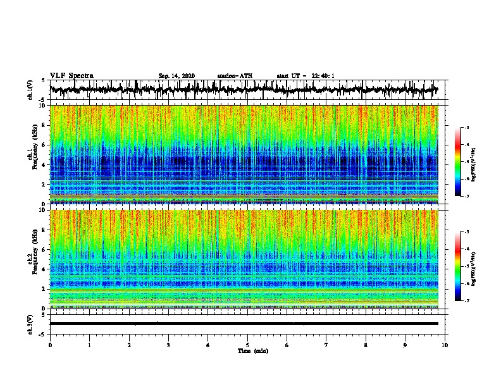
Task: Click the "station=ATH" label
Action: tap(235, 76)
